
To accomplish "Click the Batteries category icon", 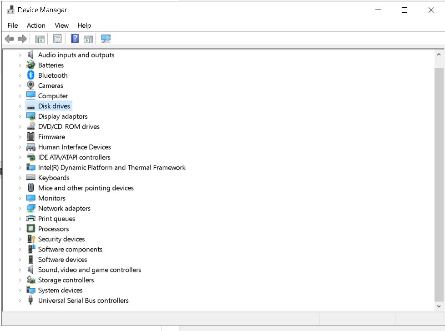I will coord(30,65).
